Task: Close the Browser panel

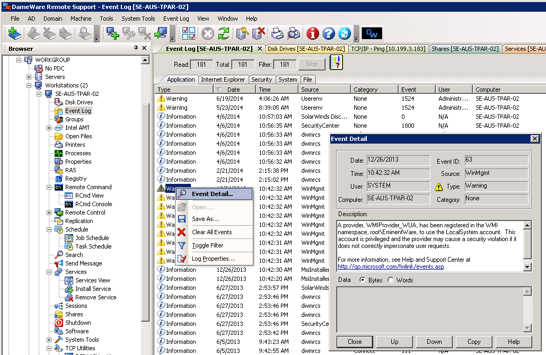Action: coord(144,48)
